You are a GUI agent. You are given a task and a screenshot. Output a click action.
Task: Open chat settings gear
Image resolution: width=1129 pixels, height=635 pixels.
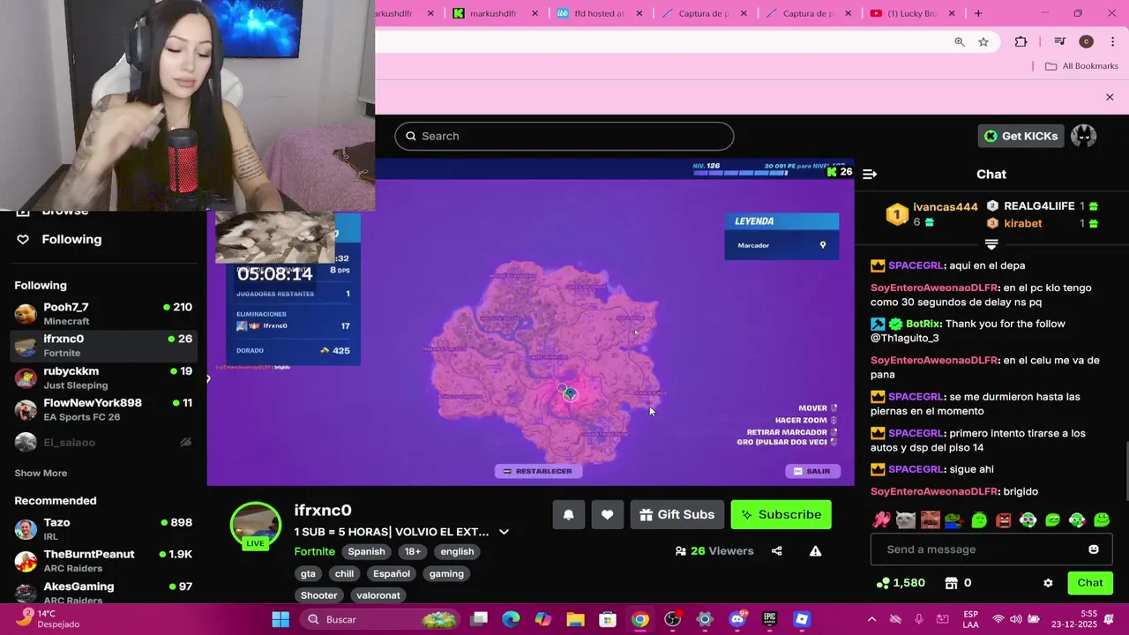[1048, 583]
